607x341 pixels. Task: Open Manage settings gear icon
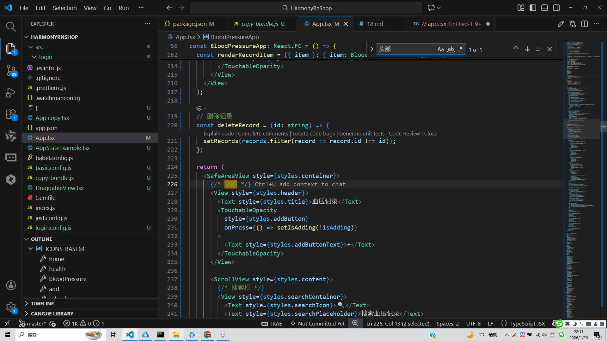point(11,307)
